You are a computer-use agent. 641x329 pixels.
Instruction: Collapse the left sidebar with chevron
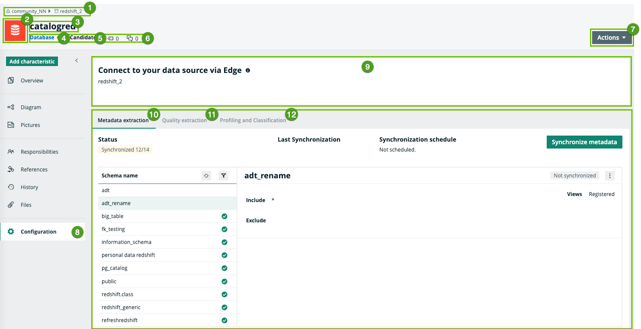77,60
